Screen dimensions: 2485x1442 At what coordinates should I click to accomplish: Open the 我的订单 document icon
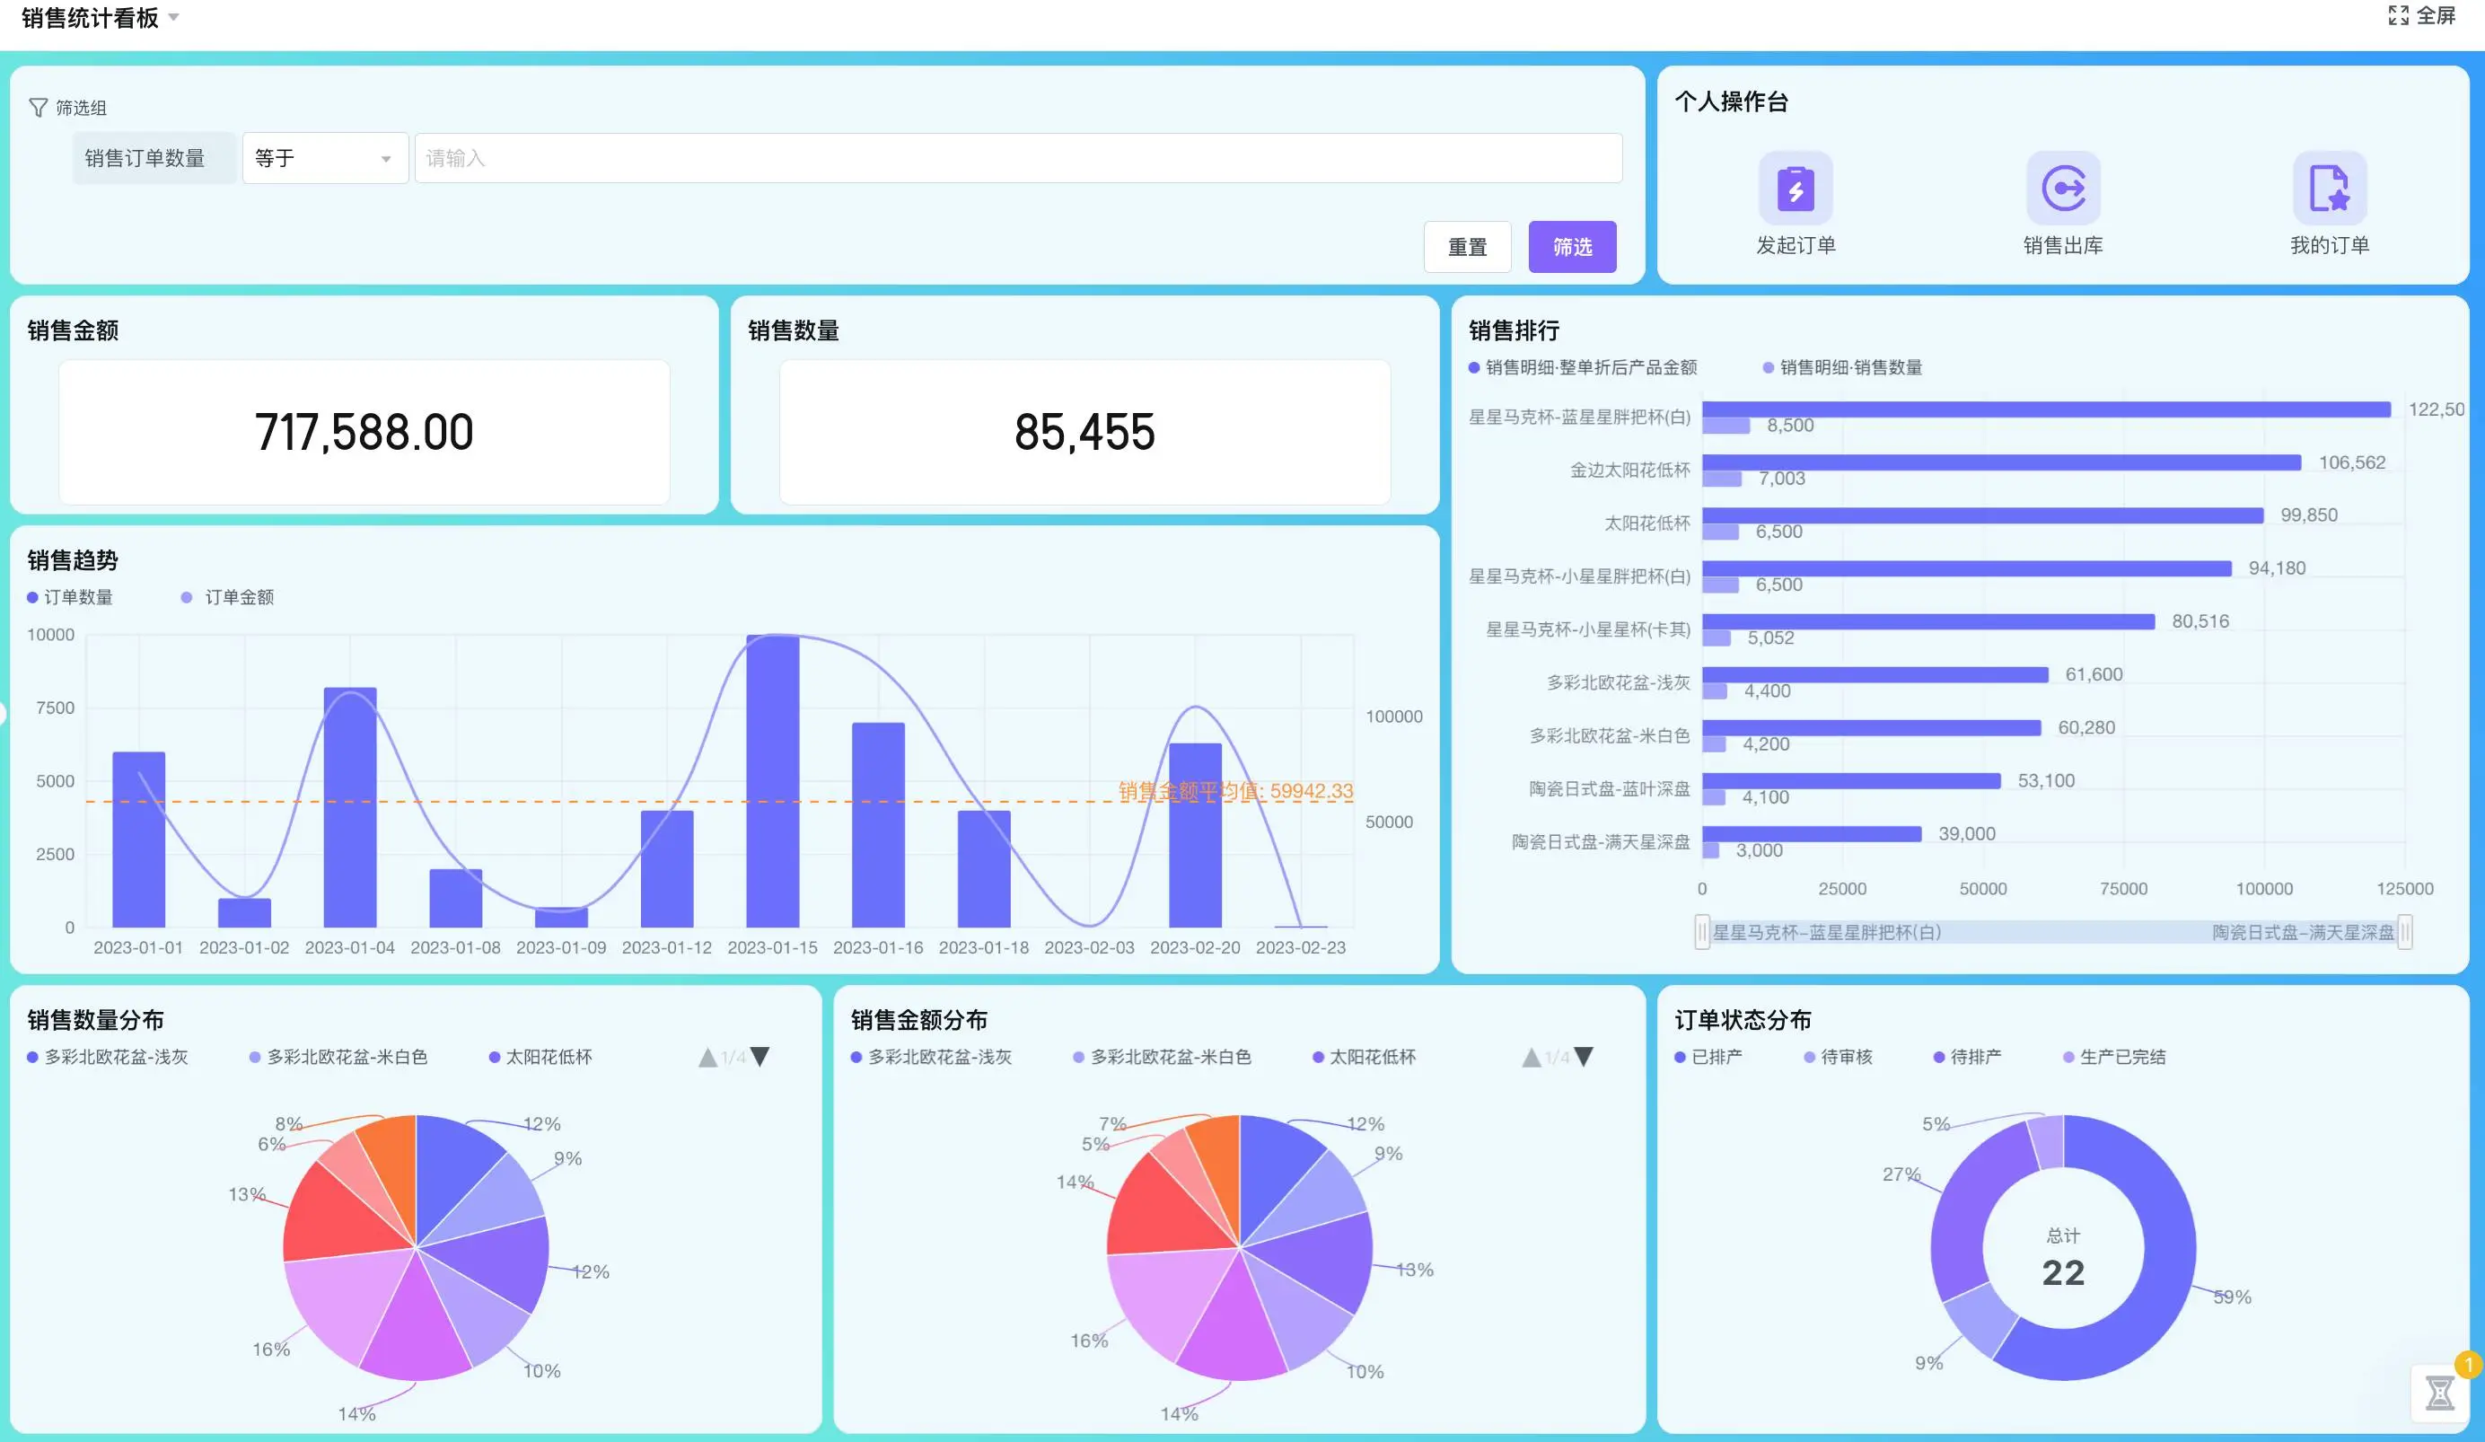point(2328,189)
